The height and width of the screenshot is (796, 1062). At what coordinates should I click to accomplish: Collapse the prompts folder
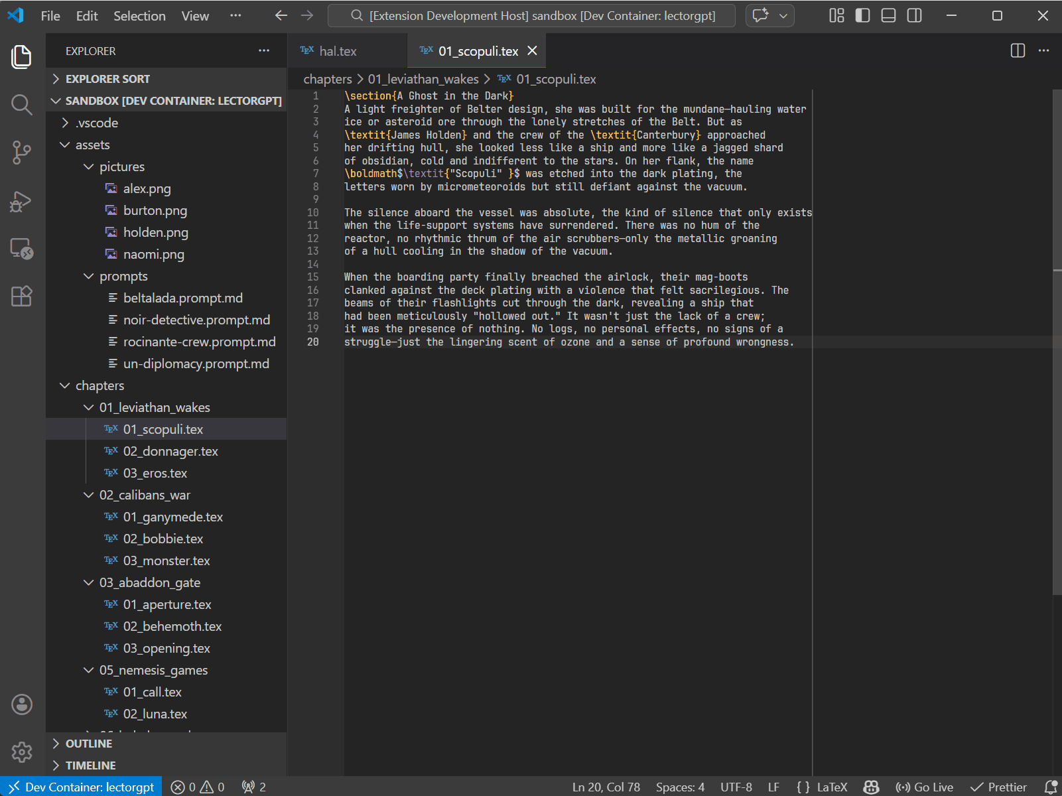(166, 276)
